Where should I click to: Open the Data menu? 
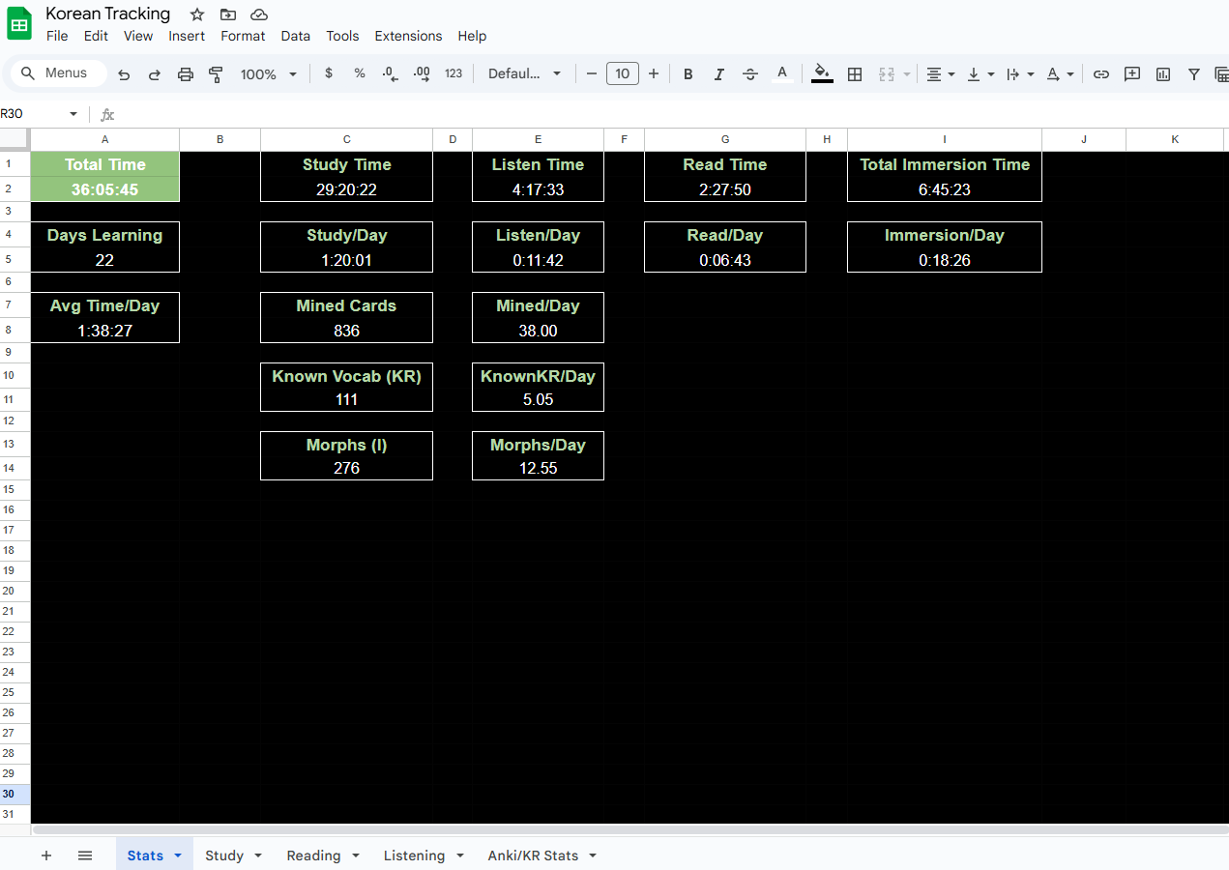(296, 36)
